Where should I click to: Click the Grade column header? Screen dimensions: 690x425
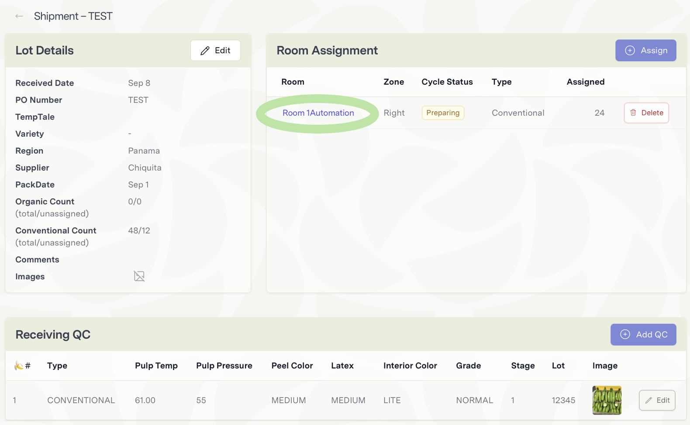tap(468, 366)
